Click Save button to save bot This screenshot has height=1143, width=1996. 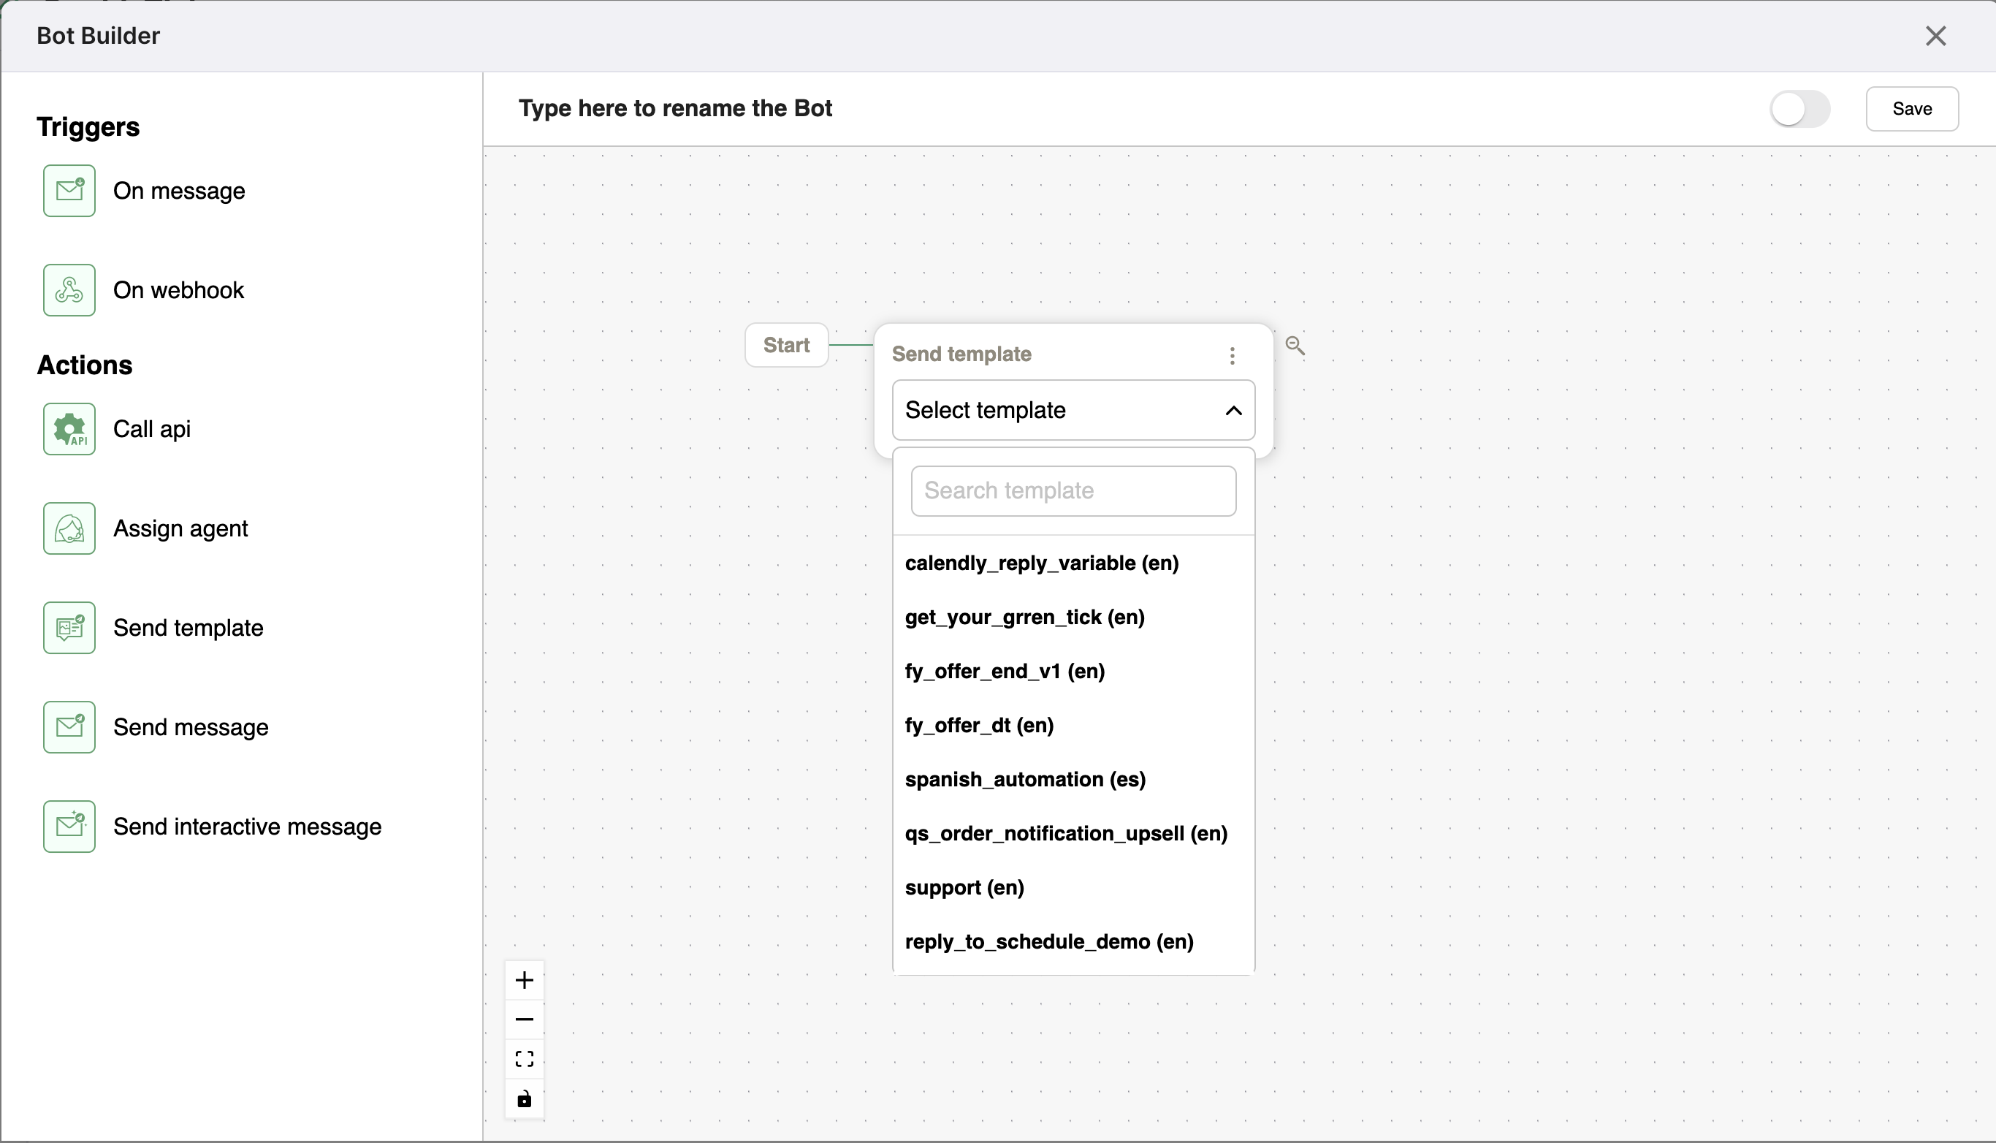[1911, 108]
